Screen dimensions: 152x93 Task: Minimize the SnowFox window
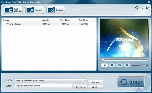pos(145,2)
